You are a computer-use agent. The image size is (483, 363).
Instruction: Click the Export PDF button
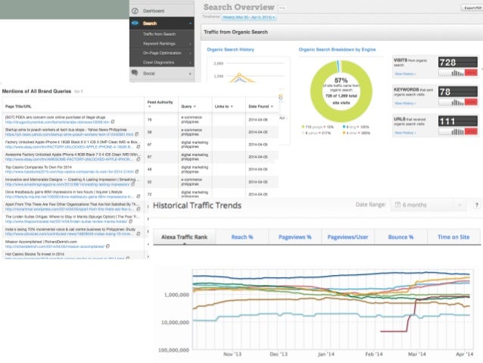point(472,8)
